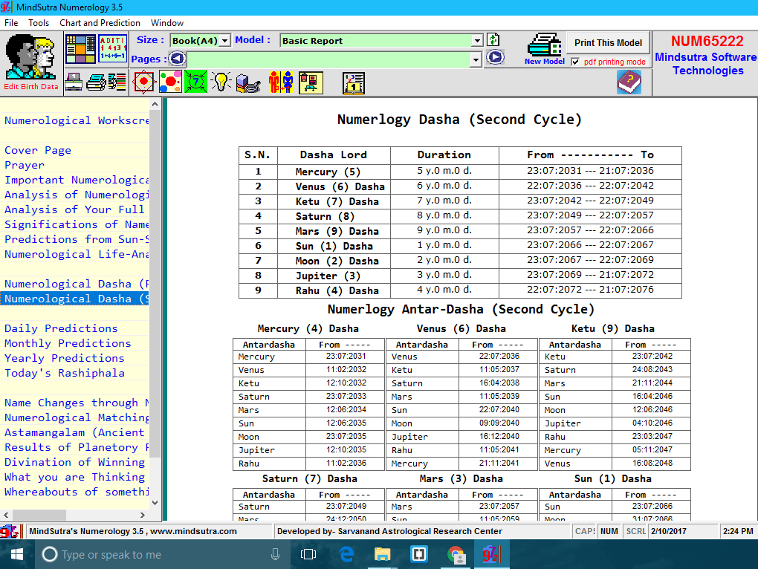Select Numerological Dasha first cycle entry

[77, 284]
